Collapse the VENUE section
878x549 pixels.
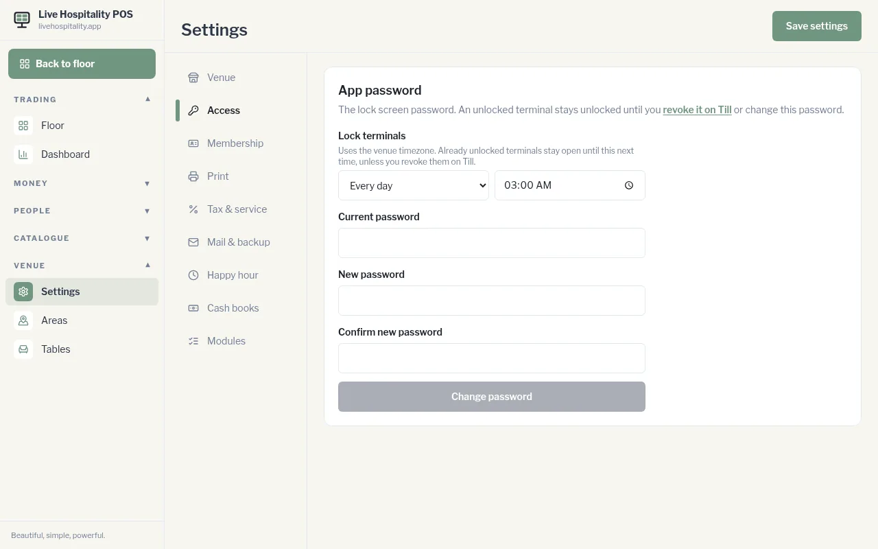[x=82, y=266]
